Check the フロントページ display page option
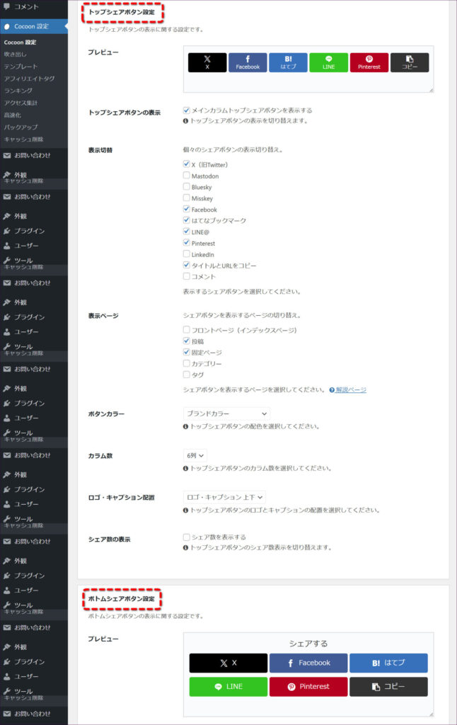The image size is (457, 725). [186, 330]
